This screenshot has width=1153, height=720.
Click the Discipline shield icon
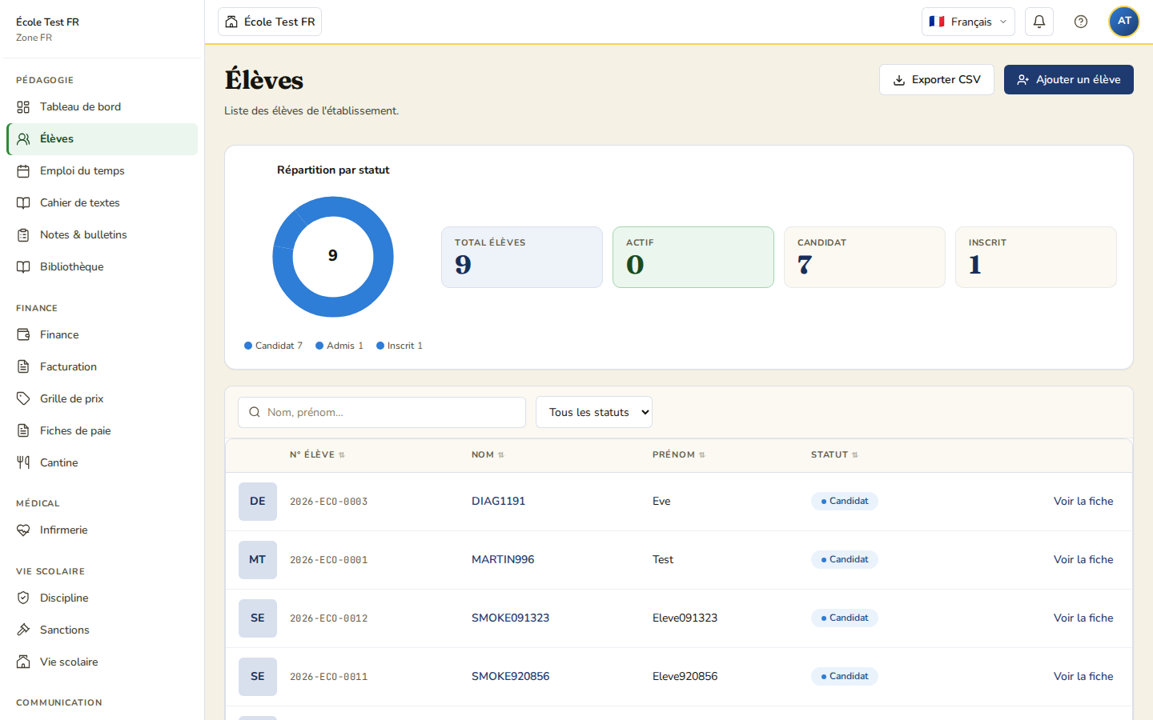coord(23,598)
